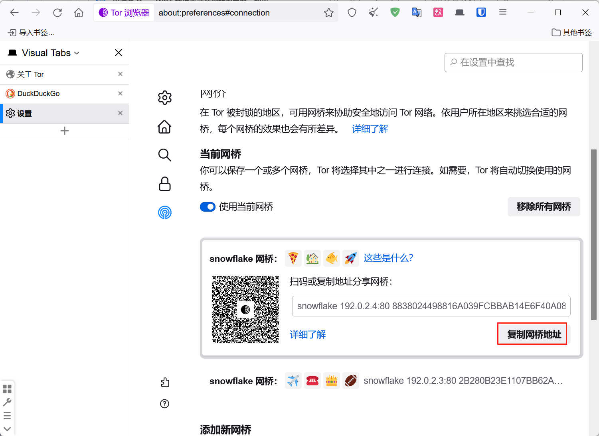Close the 关于 Tor tab
Screen dimensions: 599x436
(x=120, y=74)
